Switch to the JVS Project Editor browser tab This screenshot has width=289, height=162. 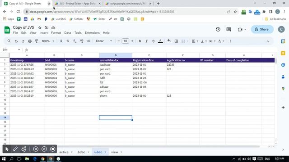tap(77, 4)
